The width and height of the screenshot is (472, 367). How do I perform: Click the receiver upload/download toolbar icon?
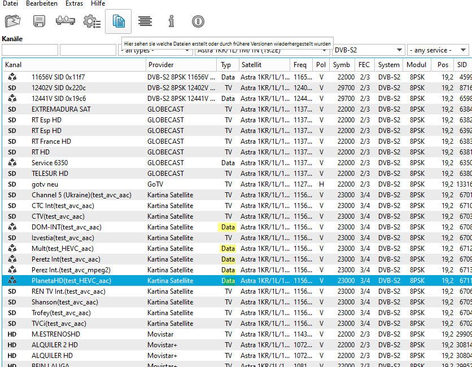65,21
